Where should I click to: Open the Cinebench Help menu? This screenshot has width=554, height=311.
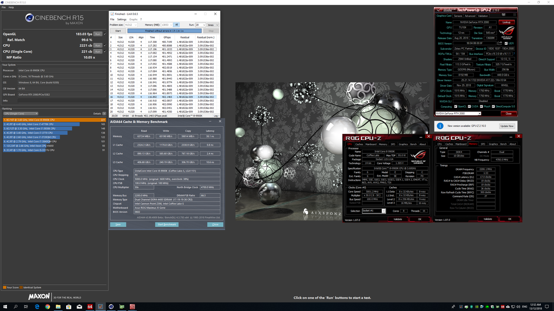[11, 7]
